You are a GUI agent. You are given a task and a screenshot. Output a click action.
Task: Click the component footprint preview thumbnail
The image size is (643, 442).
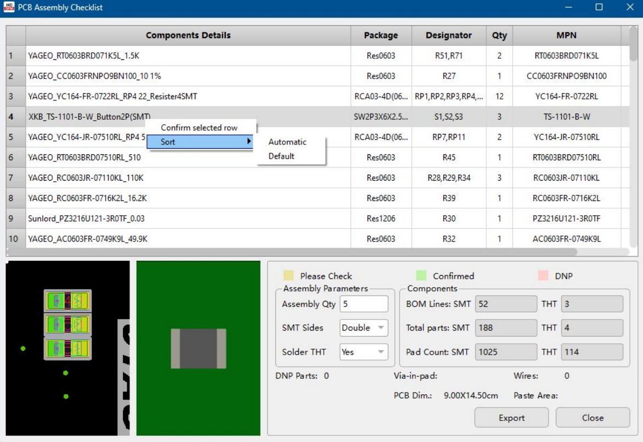(x=198, y=348)
